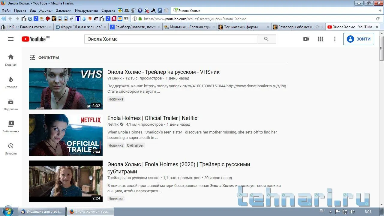Open volume speaker icon in tray
The image size is (384, 216).
coord(352,212)
